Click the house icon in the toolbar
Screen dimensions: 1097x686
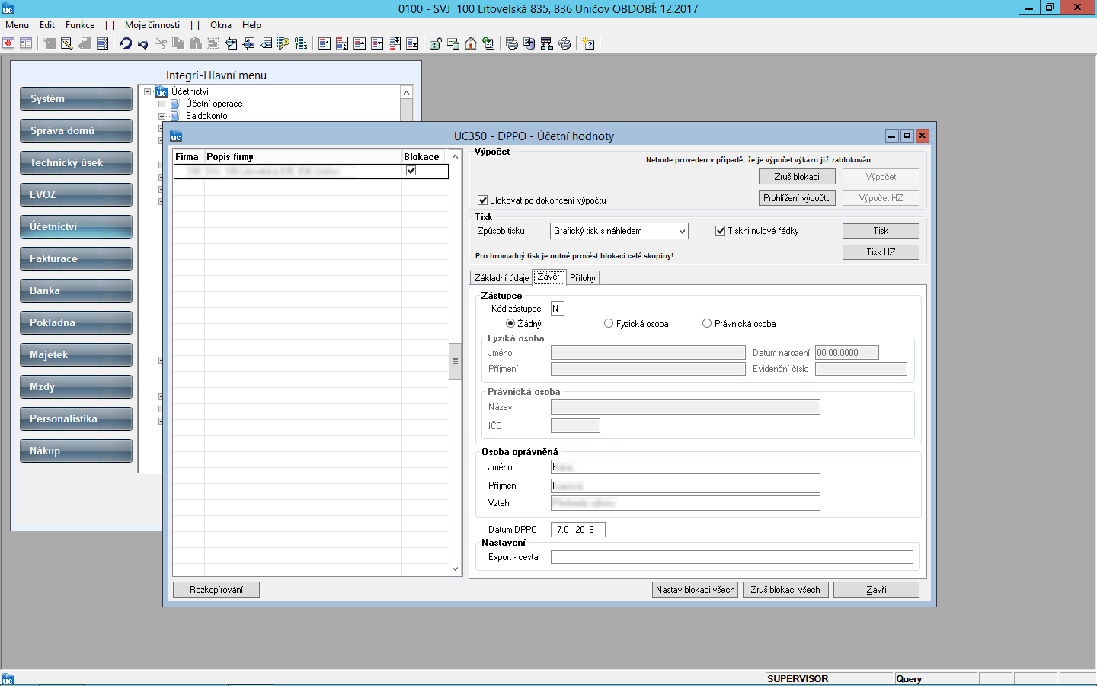(471, 43)
